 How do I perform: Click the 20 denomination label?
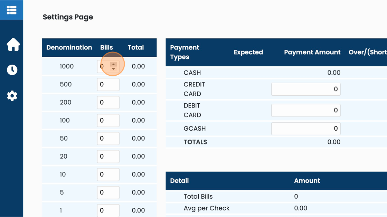coord(64,157)
